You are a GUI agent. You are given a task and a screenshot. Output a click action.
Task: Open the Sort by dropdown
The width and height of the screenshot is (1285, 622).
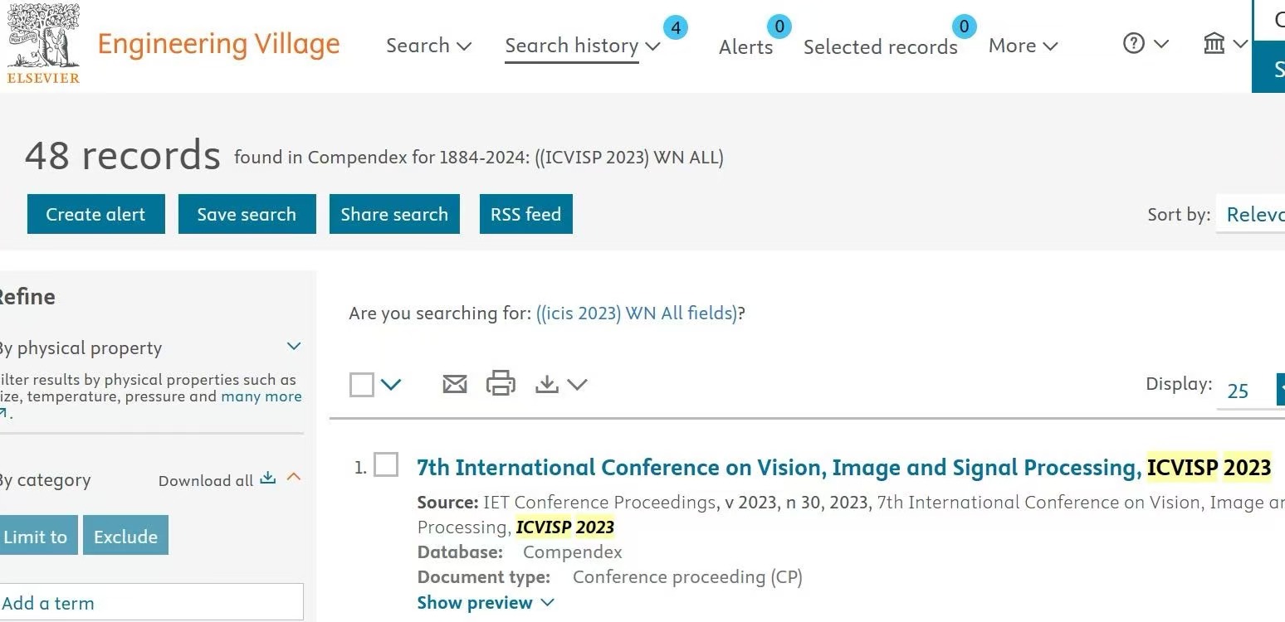tap(1251, 215)
